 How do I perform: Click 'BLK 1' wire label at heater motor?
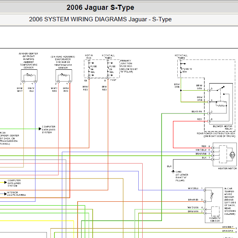coord(206,158)
